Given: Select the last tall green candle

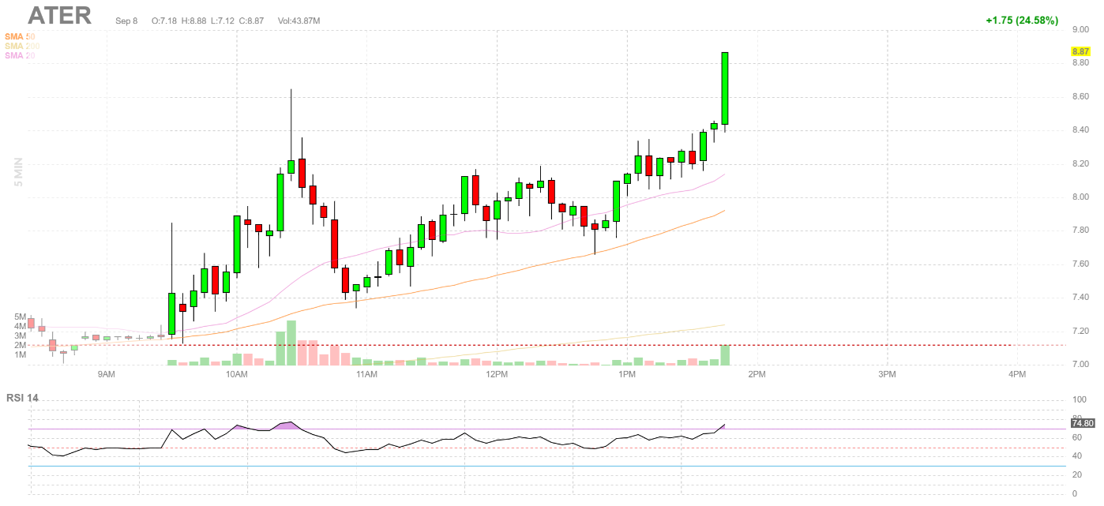Looking at the screenshot, I should 724,88.
